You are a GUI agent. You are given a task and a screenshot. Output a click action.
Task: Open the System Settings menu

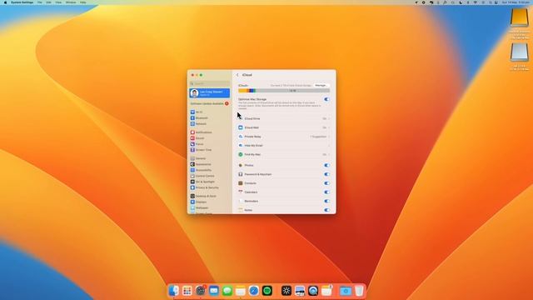point(22,2)
